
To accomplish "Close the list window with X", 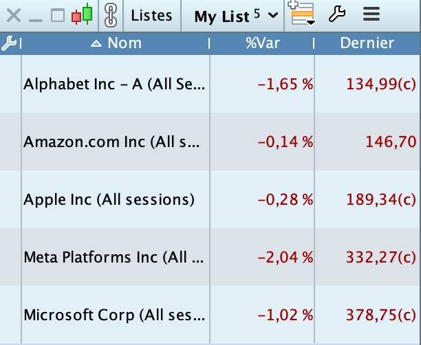I will coord(13,15).
